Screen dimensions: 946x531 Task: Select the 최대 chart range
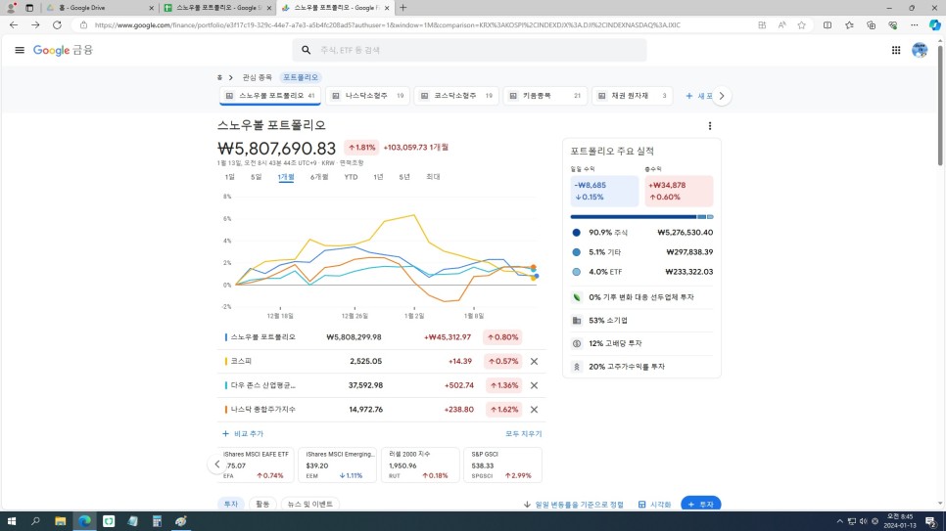(433, 177)
